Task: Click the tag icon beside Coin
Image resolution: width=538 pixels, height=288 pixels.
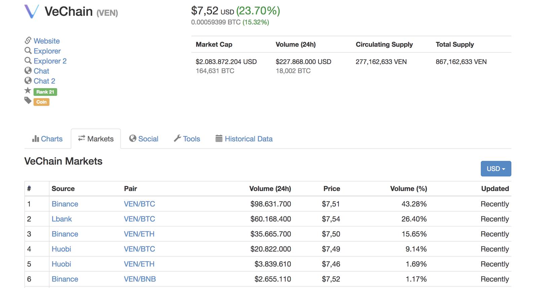Action: click(x=28, y=101)
